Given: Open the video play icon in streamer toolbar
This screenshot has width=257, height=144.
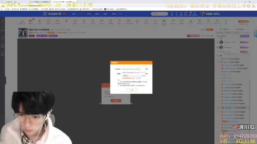Looking at the screenshot, I should pos(182,21).
